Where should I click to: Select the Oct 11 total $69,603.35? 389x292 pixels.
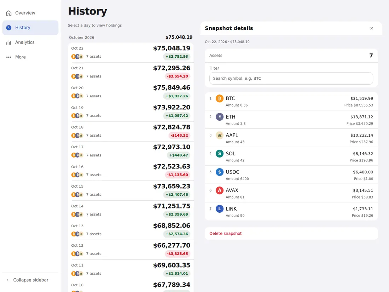click(x=172, y=265)
